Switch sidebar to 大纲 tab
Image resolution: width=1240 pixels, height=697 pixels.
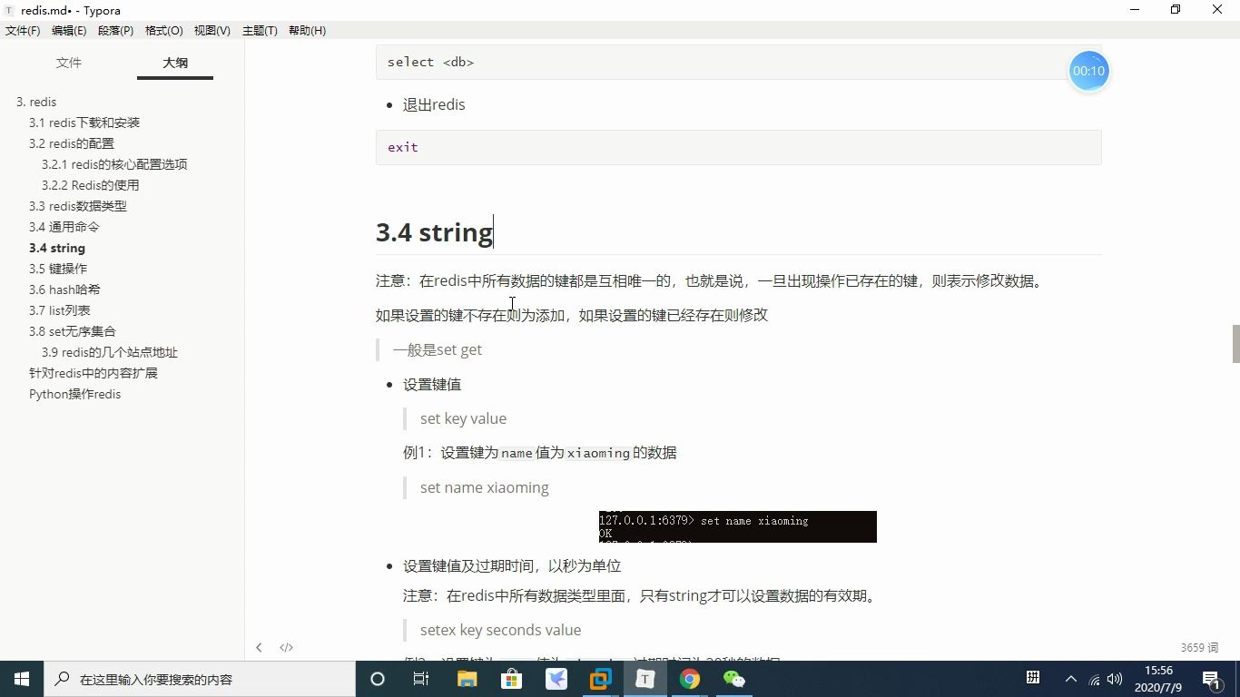[x=175, y=63]
